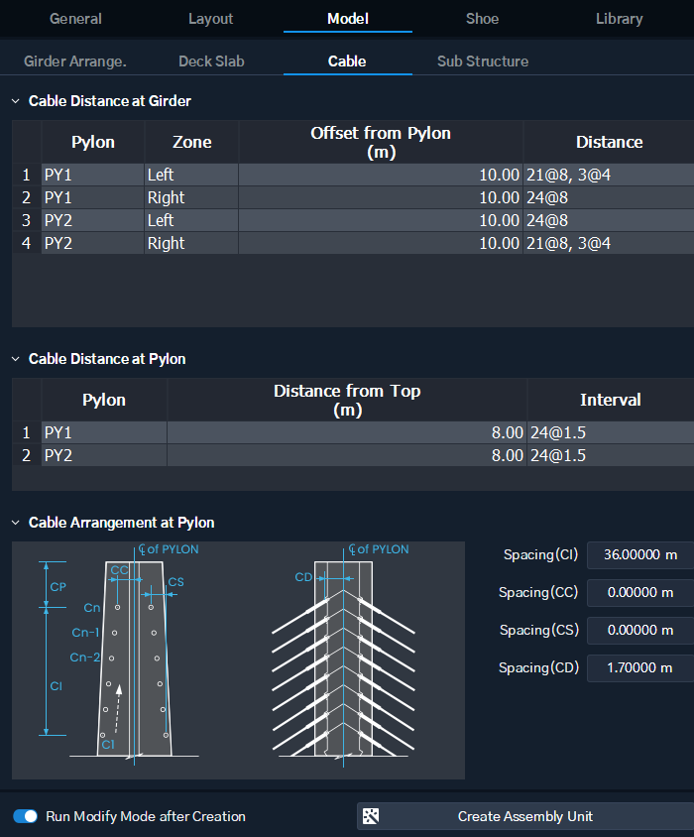
Task: Click interval 24@1.5 cell for PY1
Action: coord(611,432)
